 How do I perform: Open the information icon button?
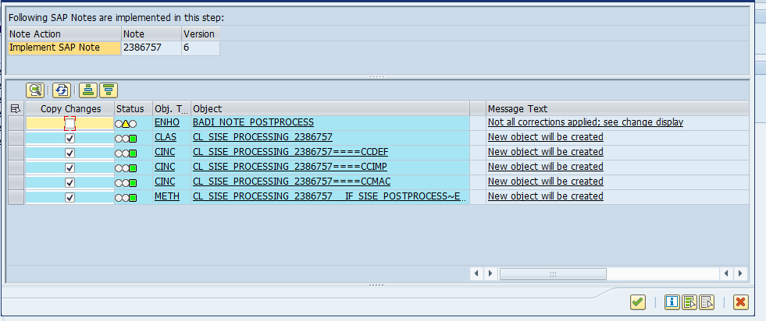coord(672,302)
